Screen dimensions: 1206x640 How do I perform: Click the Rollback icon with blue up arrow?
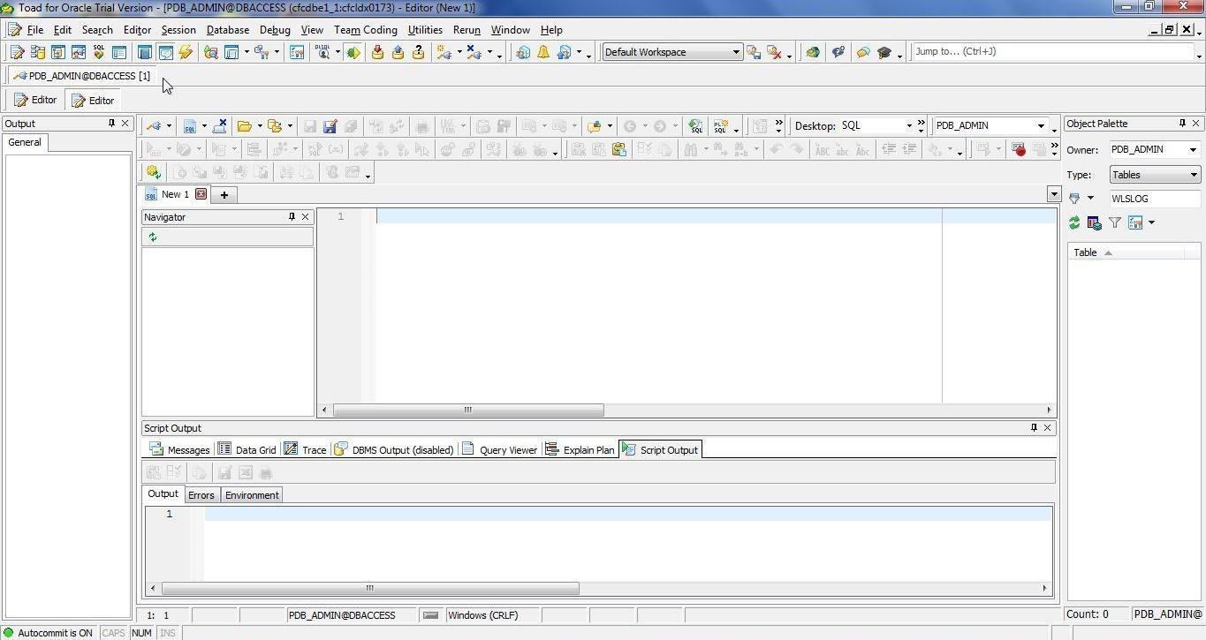398,52
